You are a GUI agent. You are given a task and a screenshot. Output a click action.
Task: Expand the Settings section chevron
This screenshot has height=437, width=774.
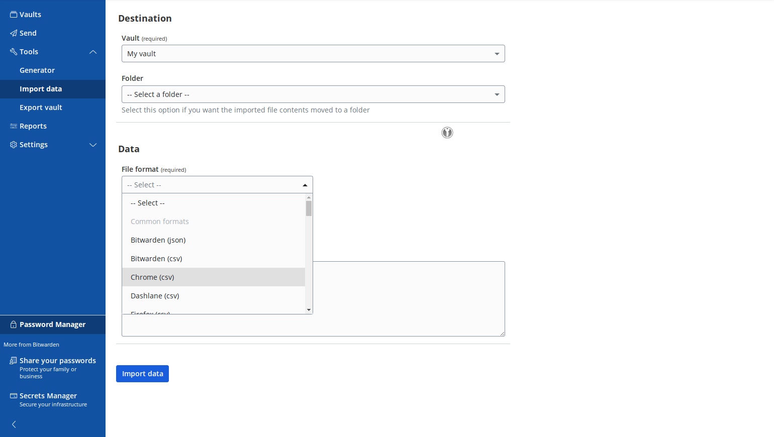tap(93, 145)
